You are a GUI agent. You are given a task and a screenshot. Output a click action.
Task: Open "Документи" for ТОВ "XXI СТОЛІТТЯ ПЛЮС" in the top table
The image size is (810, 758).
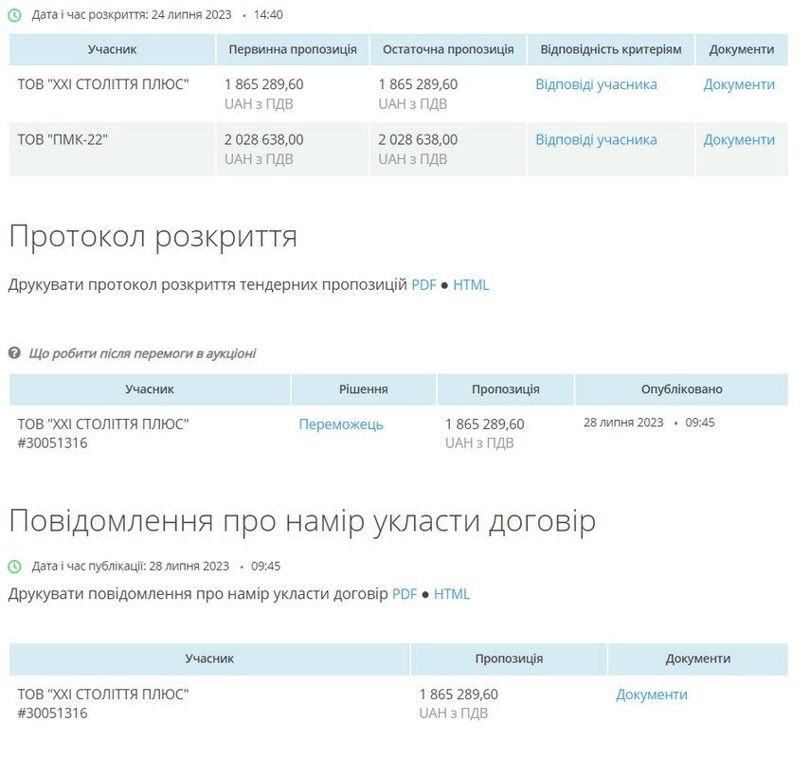(743, 83)
